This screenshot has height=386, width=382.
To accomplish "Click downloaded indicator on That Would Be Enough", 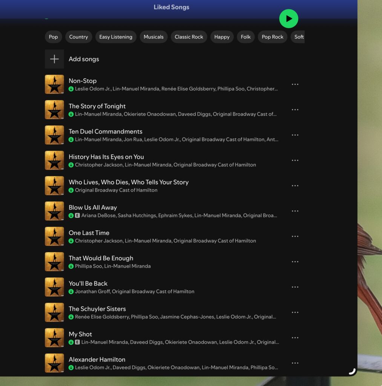I will tap(71, 267).
